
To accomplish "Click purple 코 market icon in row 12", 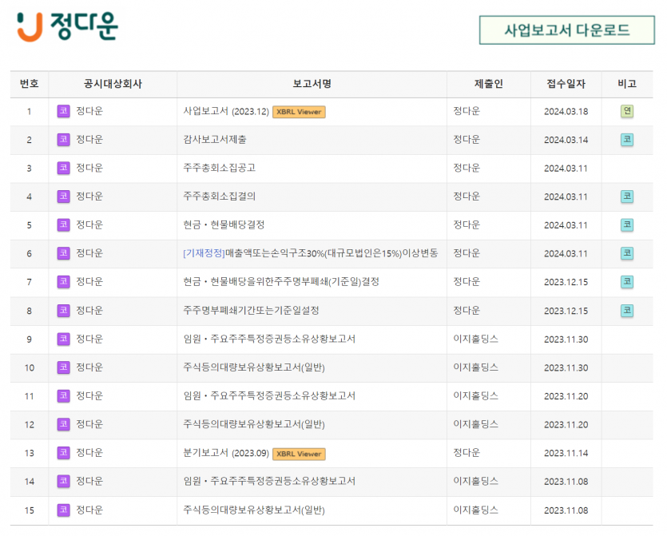I will 63,424.
